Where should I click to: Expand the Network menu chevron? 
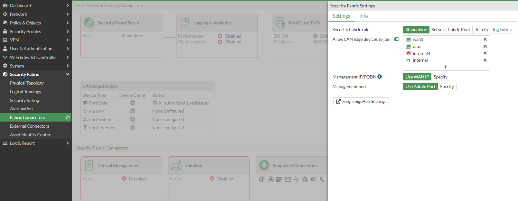click(x=68, y=14)
